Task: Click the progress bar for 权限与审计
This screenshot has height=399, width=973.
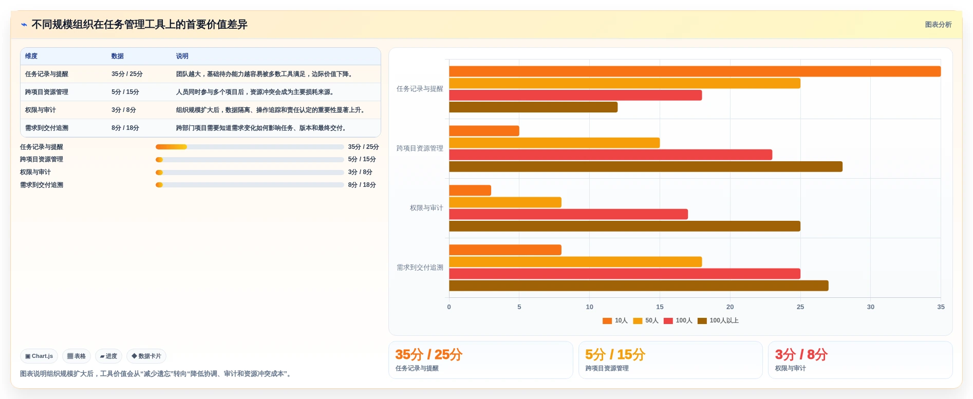Action: coord(250,173)
